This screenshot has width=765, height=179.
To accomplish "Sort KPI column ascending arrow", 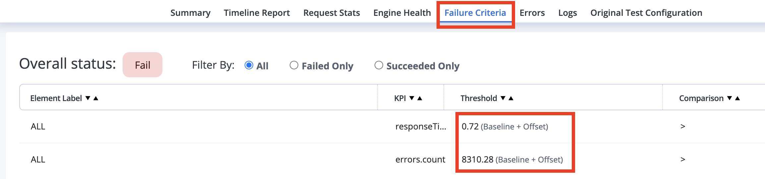I will point(420,98).
